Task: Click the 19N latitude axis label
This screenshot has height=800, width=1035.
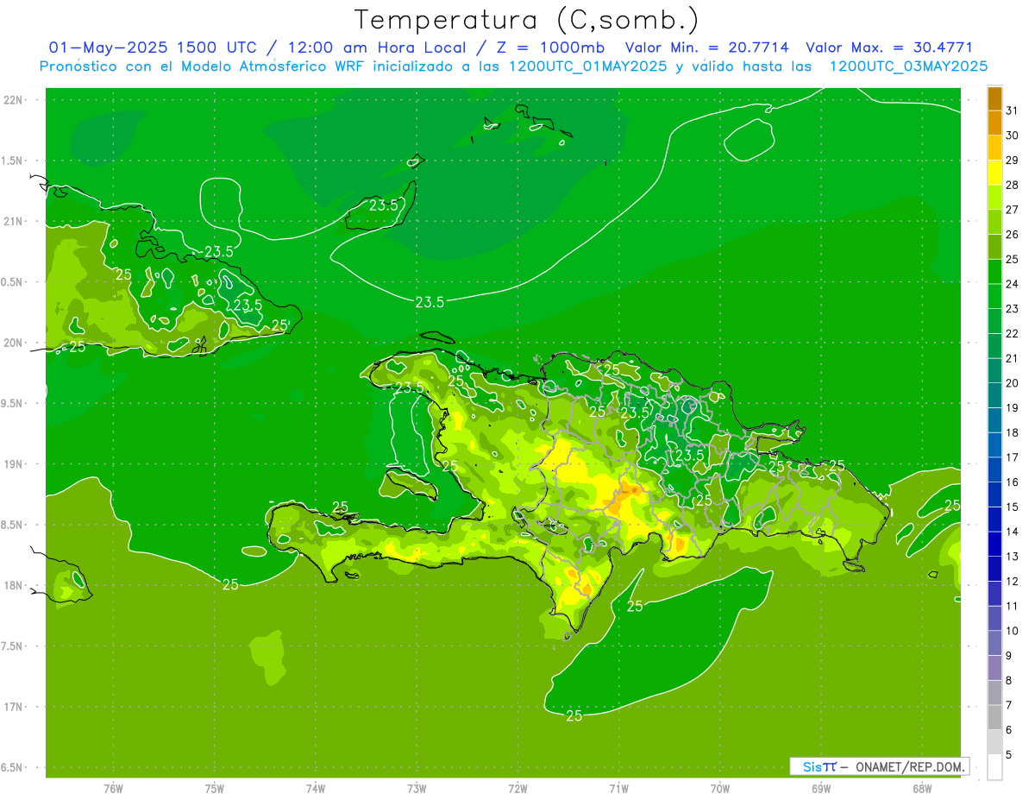Action: [14, 464]
